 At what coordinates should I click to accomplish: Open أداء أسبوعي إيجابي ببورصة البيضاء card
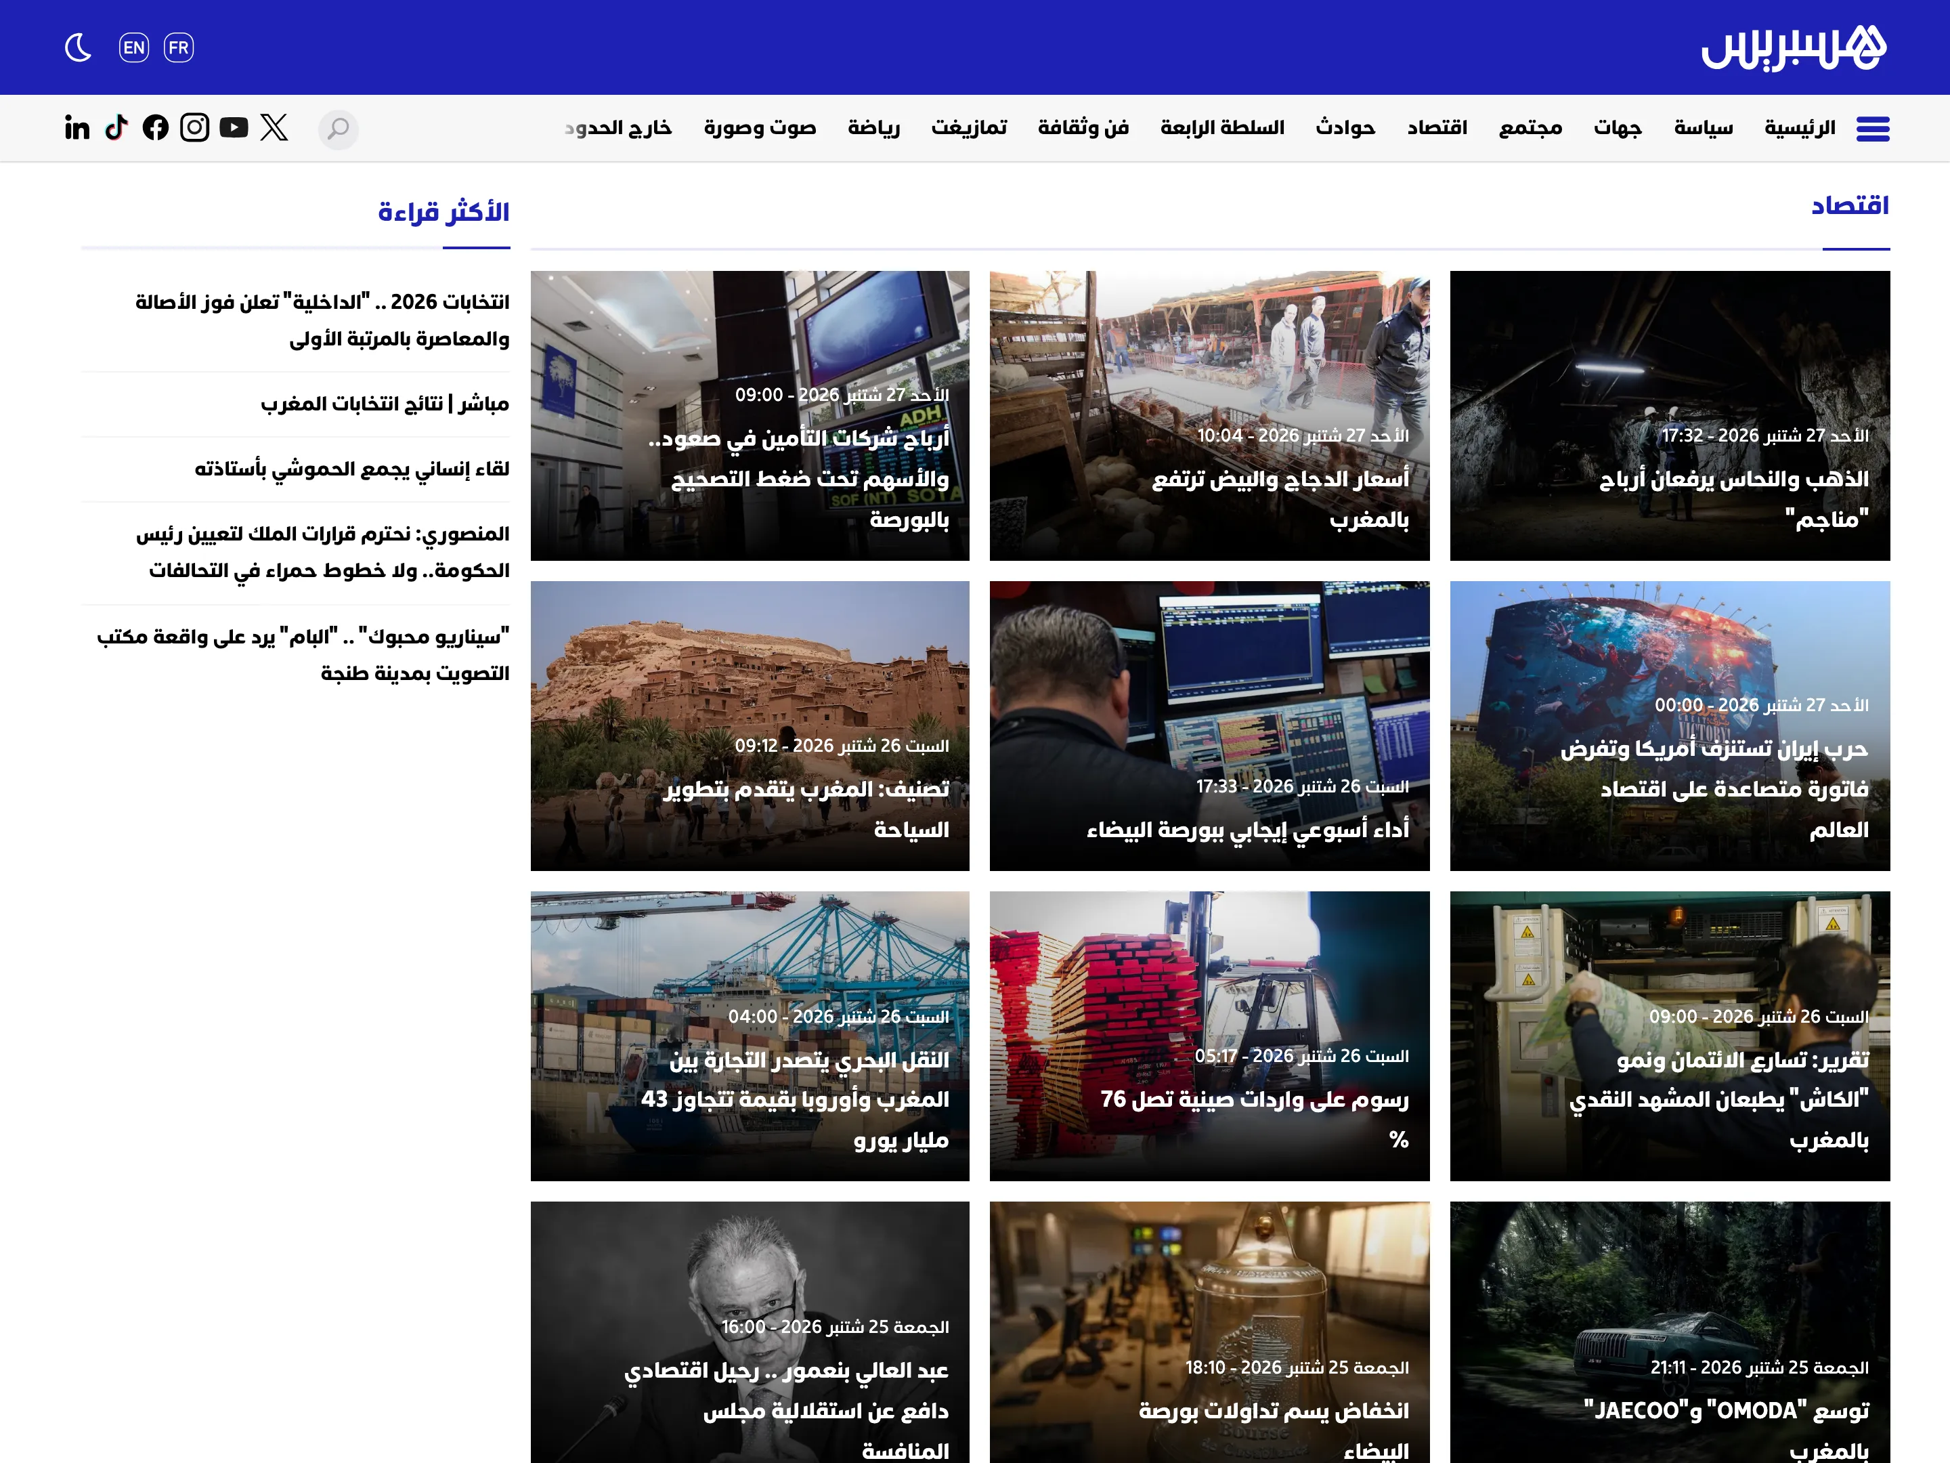pos(1209,726)
